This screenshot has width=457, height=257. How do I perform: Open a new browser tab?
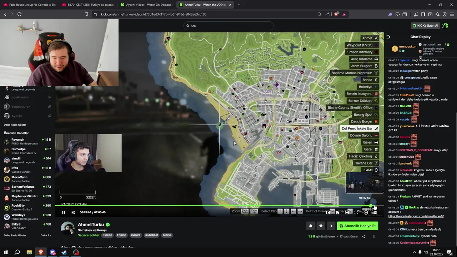pyautogui.click(x=239, y=5)
